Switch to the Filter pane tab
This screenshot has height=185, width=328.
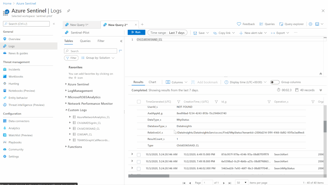coord(101,41)
